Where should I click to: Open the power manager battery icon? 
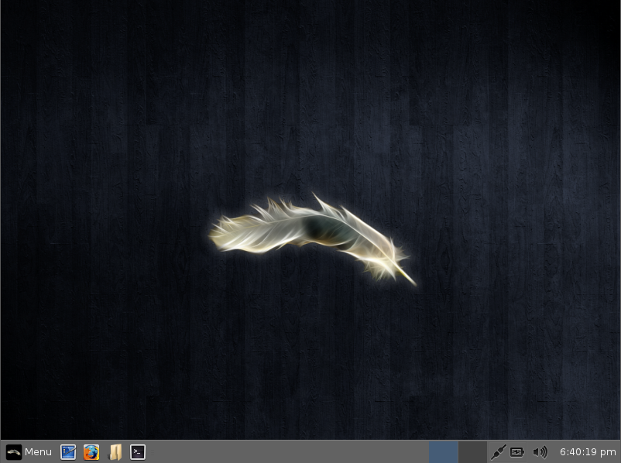click(517, 452)
